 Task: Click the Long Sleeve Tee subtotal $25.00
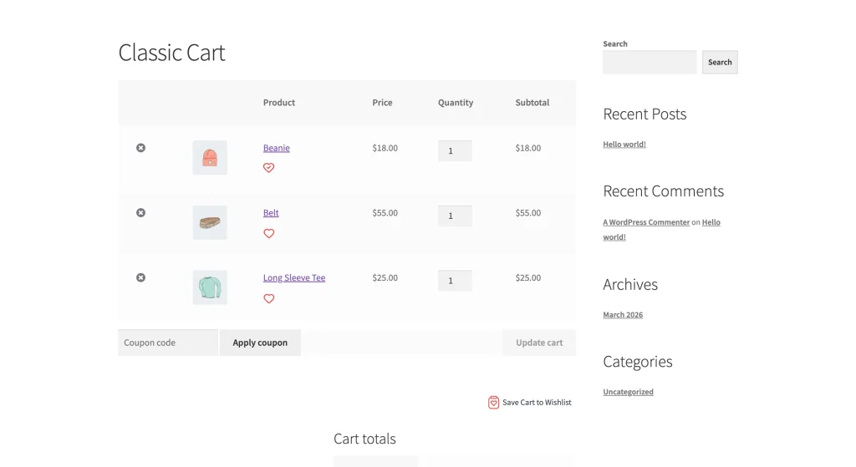tap(528, 277)
